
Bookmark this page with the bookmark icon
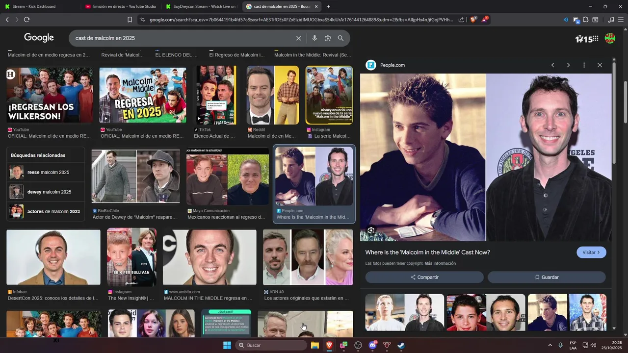coord(130,20)
